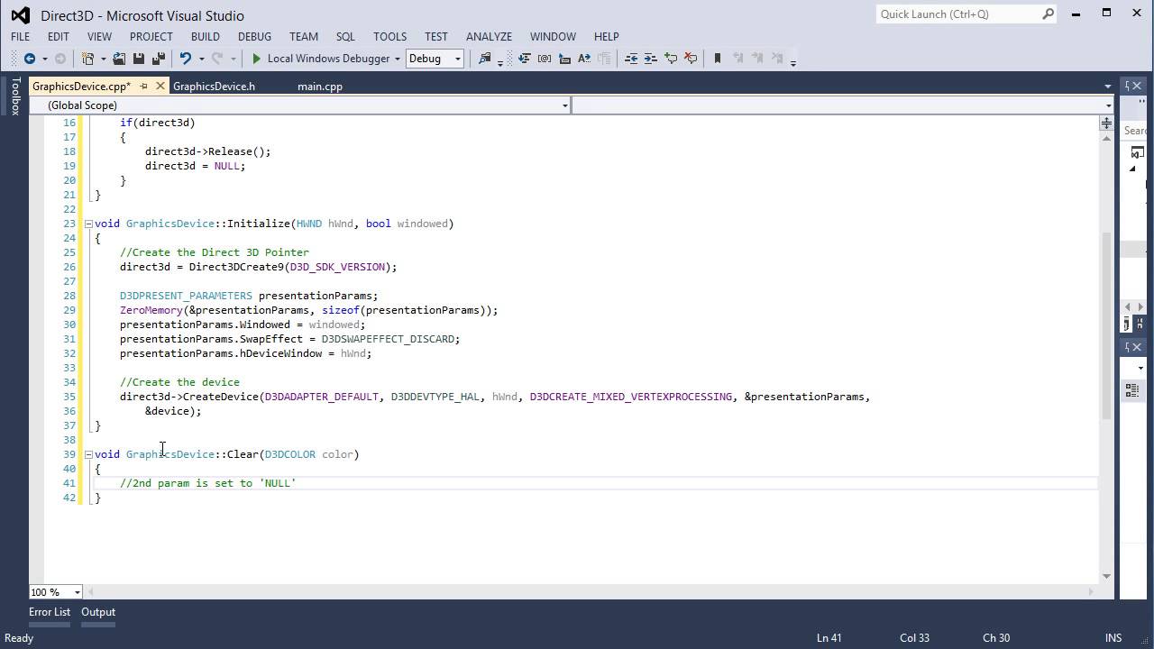Click the Quick Launch magnifier icon
This screenshot has width=1154, height=649.
coord(1049,14)
